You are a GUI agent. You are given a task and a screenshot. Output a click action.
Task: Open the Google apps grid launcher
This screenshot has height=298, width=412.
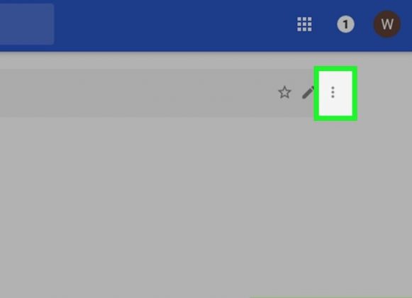click(304, 24)
